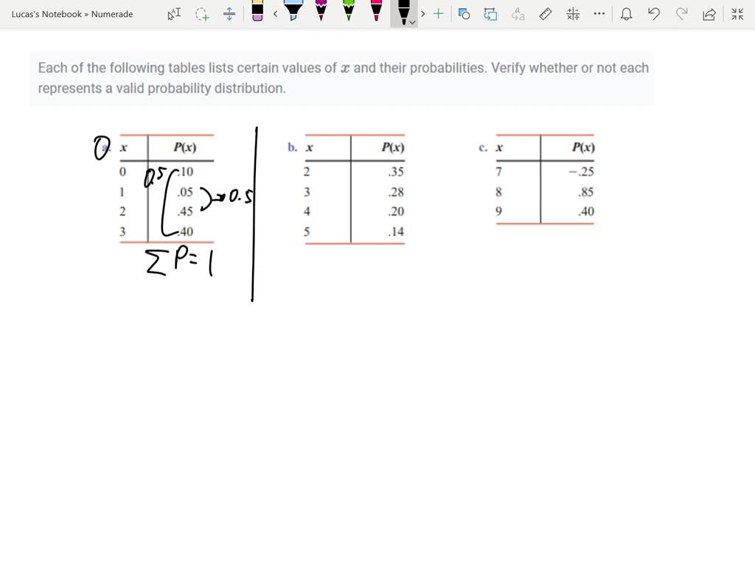Open the Math assistant tool
The width and height of the screenshot is (755, 566).
[x=573, y=14]
